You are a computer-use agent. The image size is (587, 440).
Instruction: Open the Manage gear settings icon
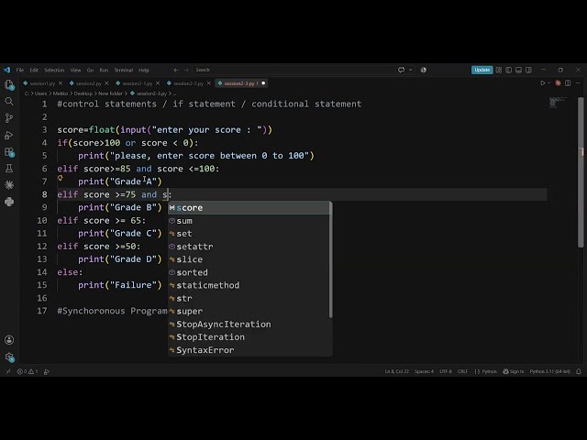pos(9,357)
